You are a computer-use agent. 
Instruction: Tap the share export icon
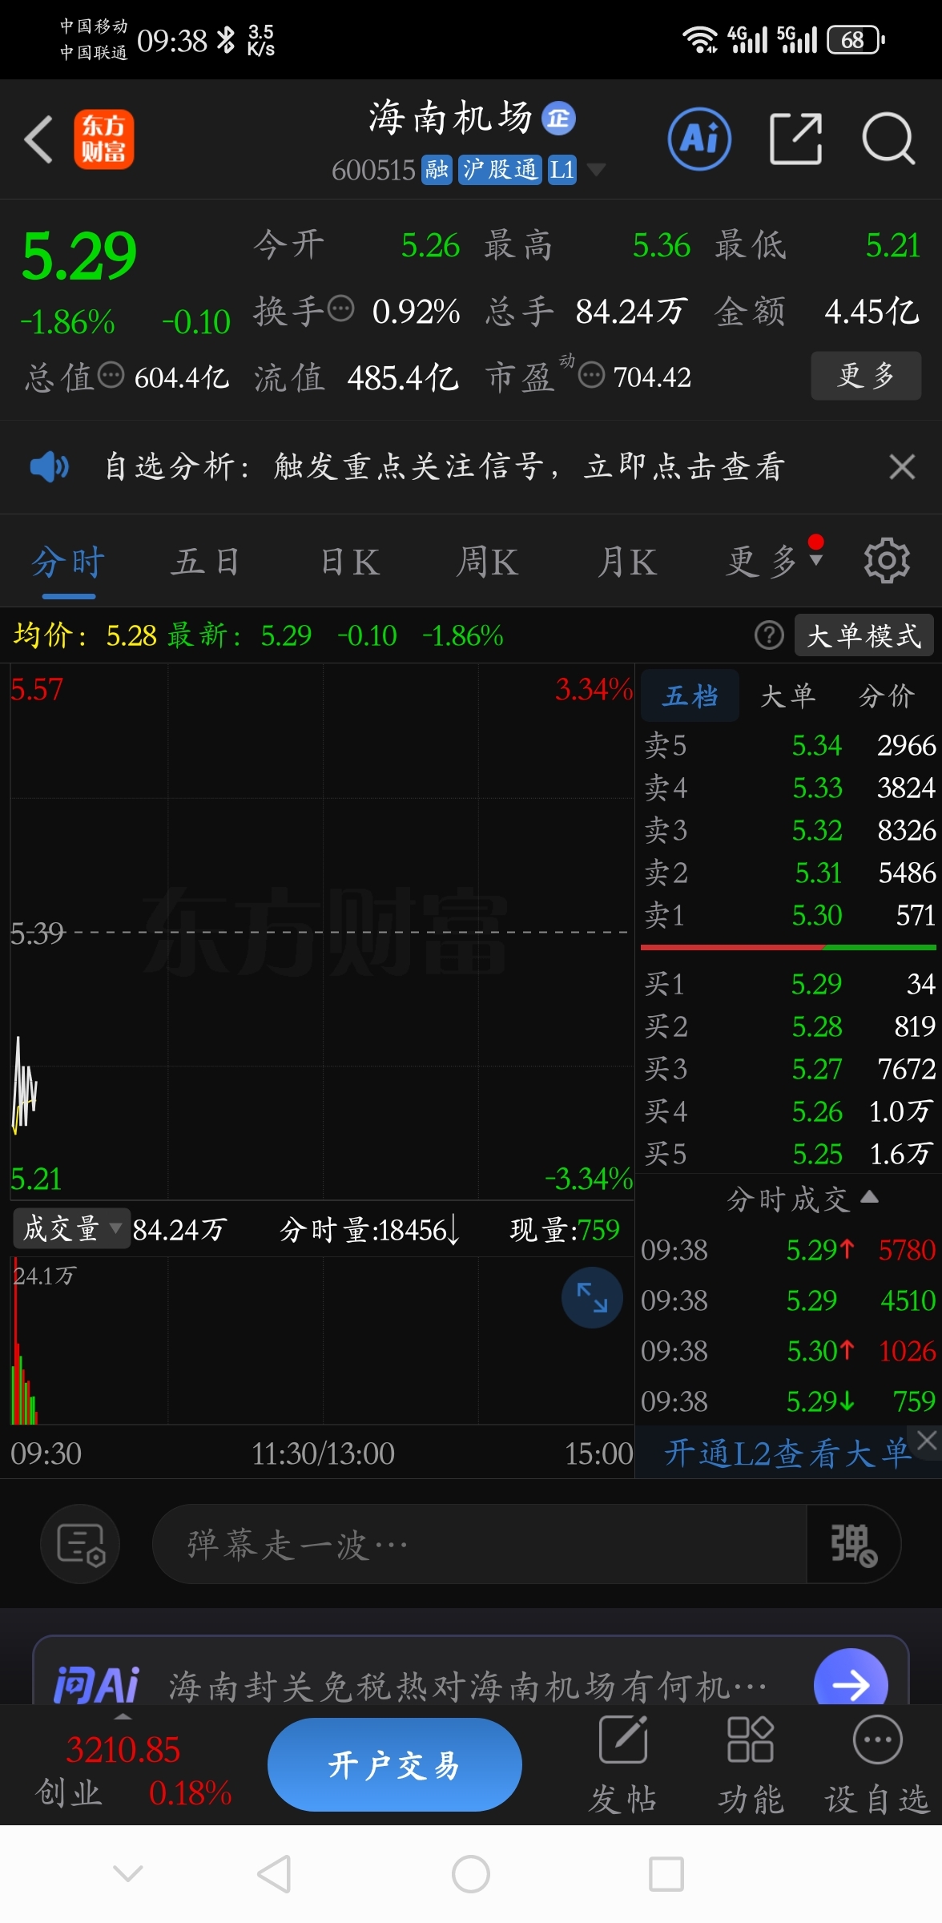pyautogui.click(x=795, y=139)
